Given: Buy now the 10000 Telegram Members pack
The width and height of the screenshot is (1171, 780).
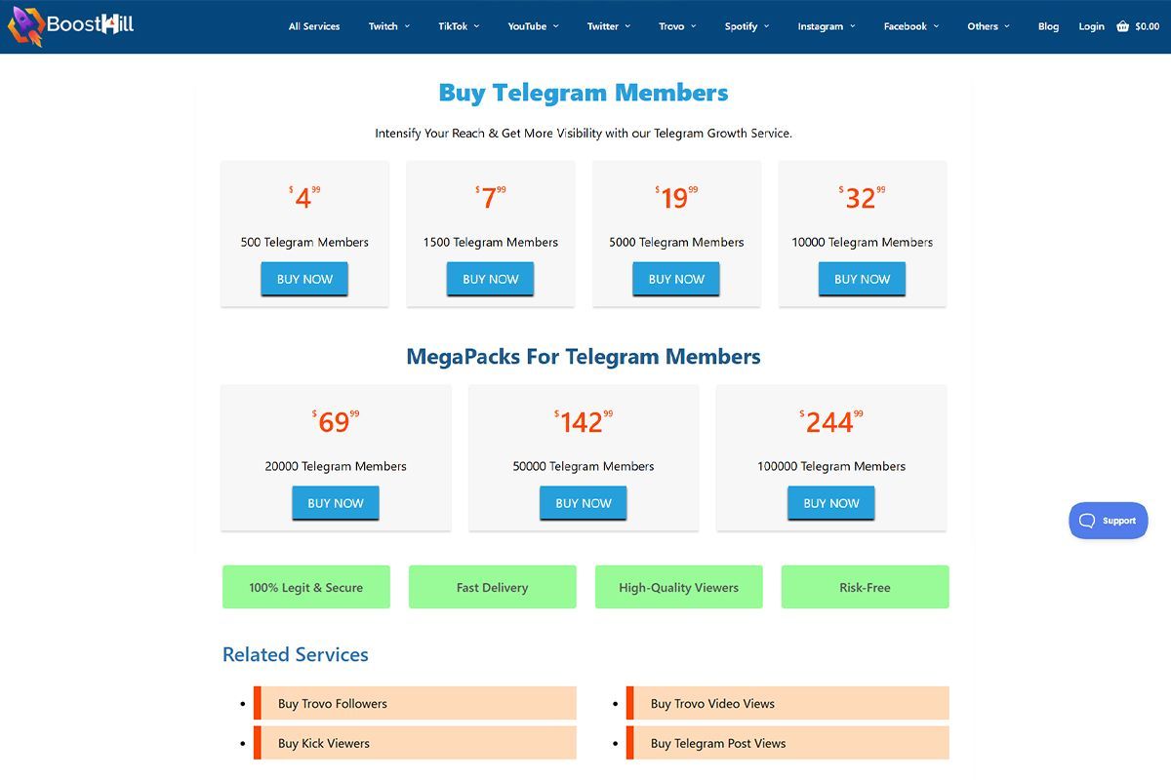Looking at the screenshot, I should tap(863, 279).
